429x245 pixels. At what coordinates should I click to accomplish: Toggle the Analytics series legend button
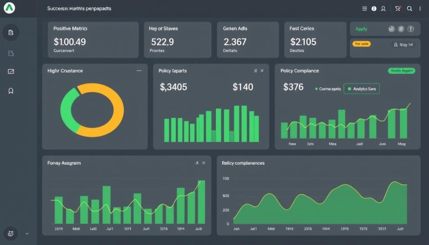click(361, 89)
